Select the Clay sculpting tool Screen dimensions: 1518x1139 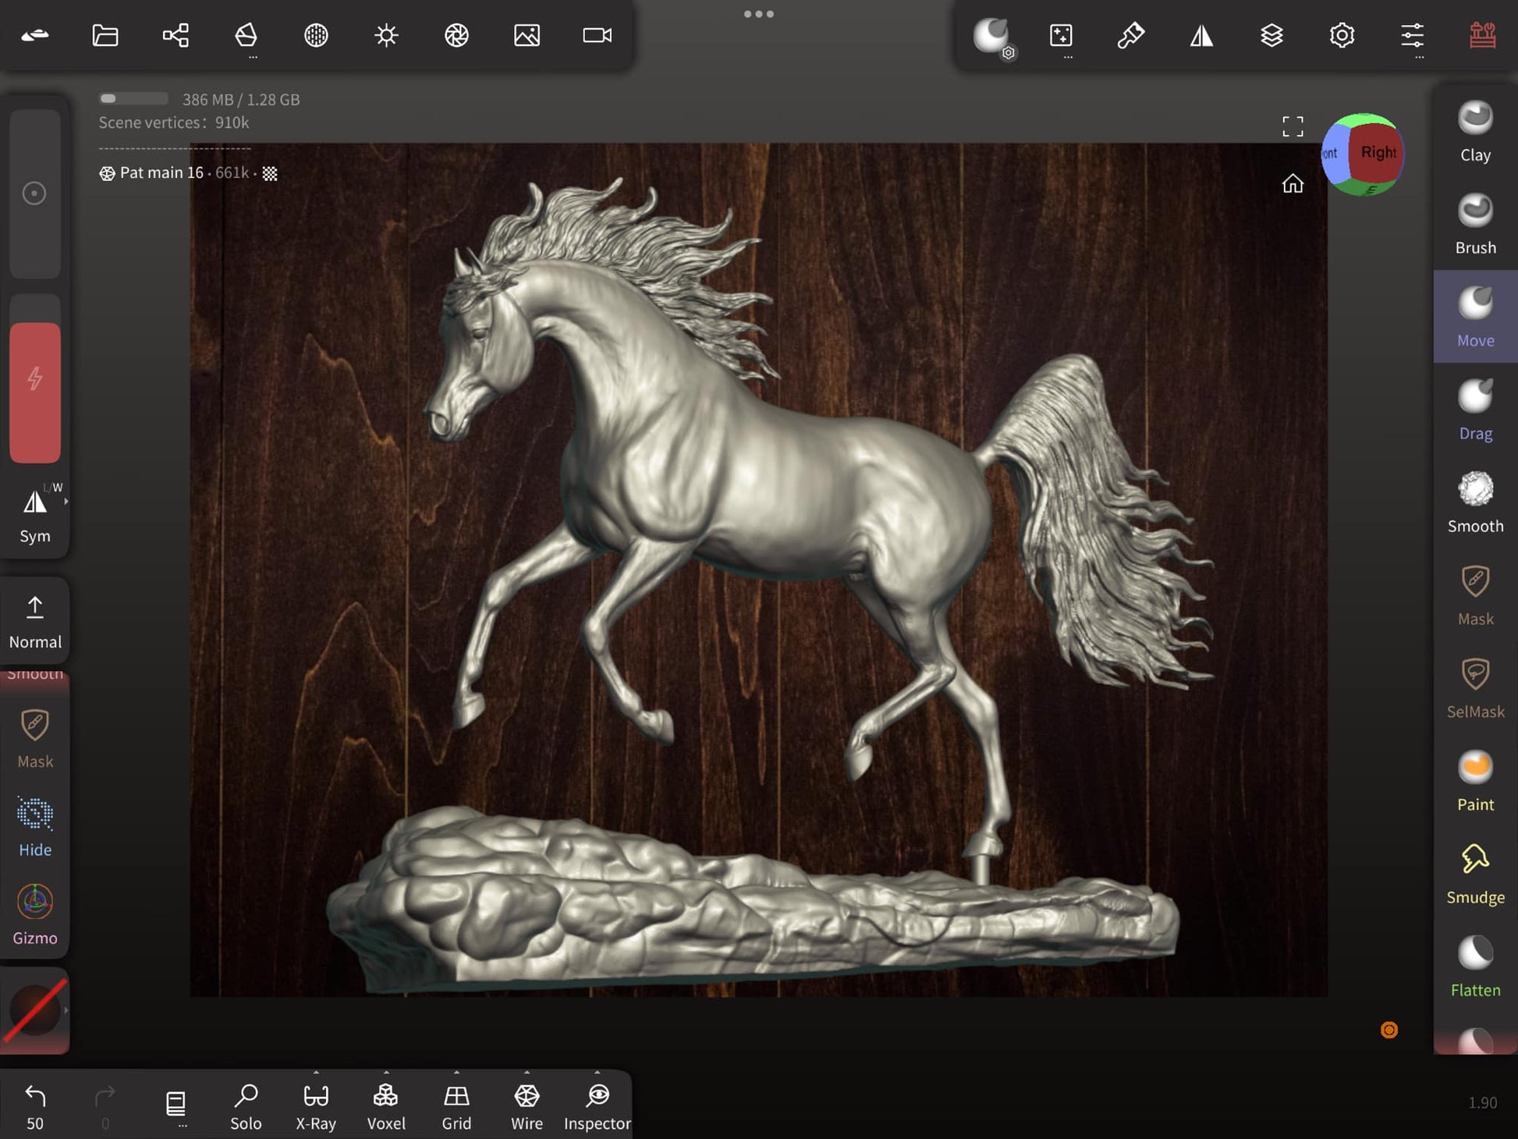coord(1474,131)
